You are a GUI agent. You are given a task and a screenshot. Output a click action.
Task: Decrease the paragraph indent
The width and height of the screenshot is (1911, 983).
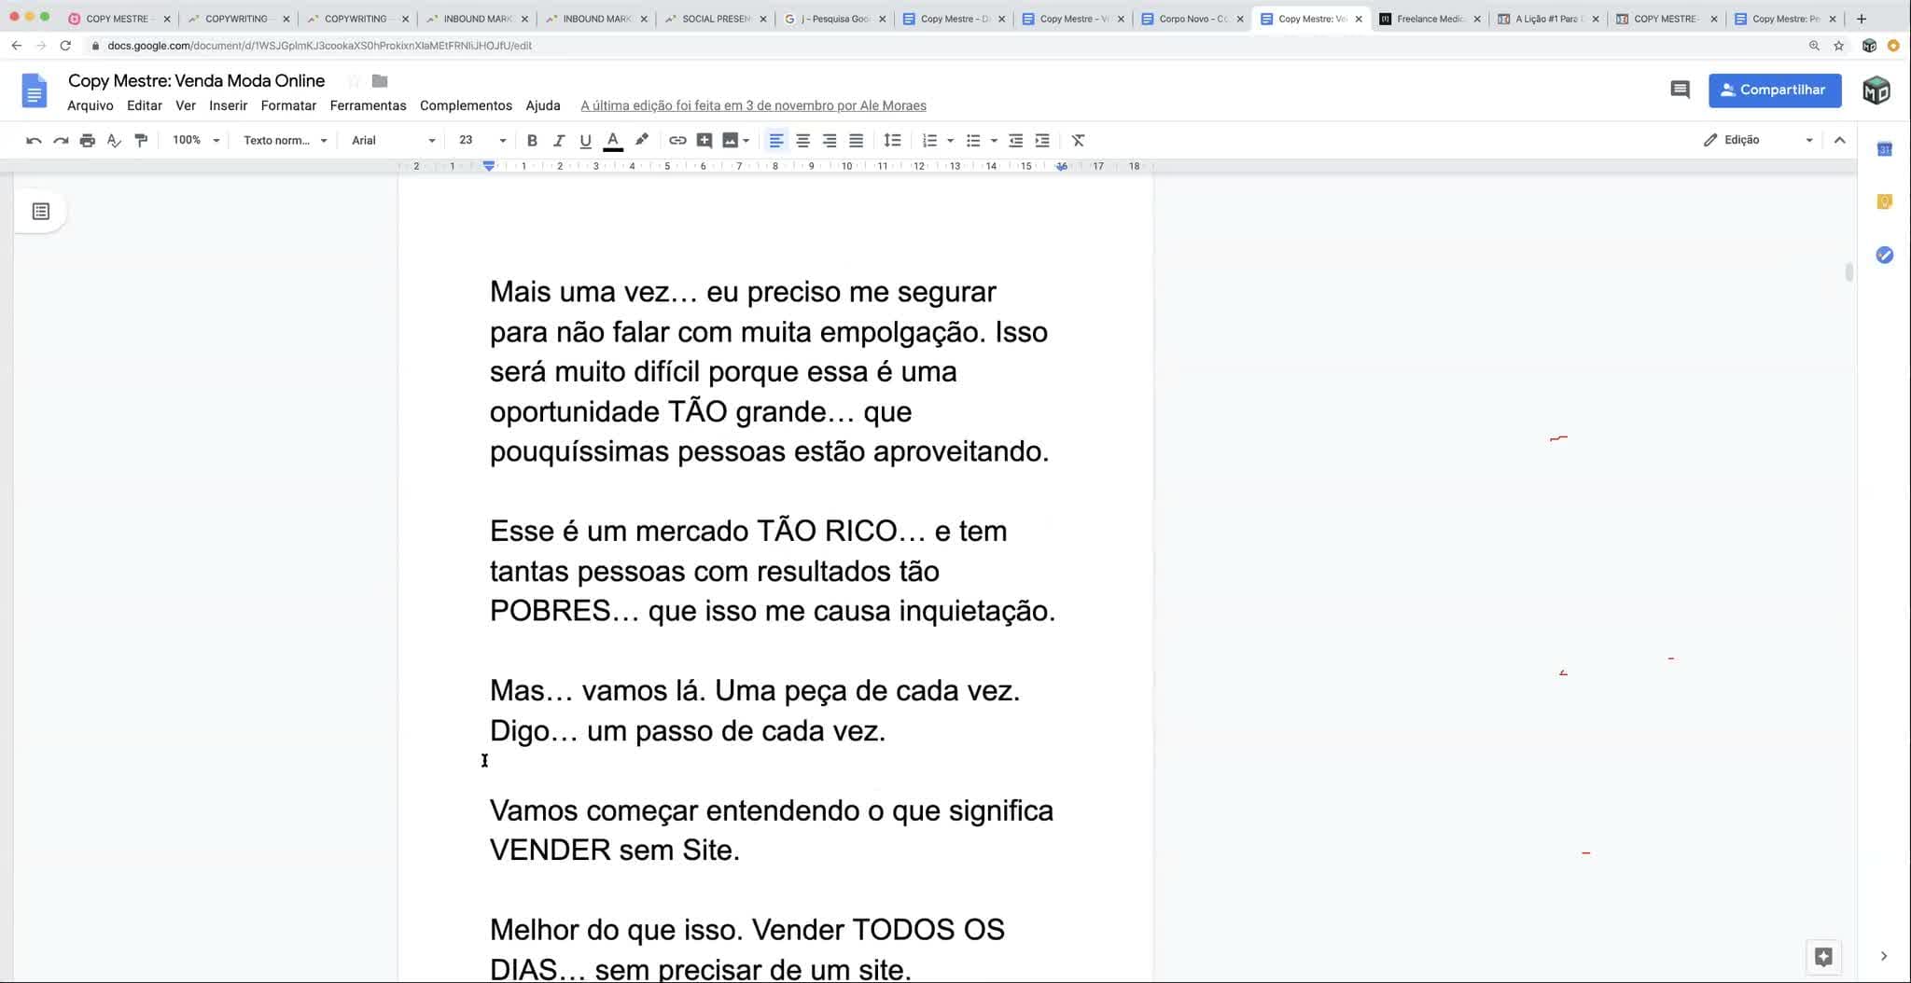click(1016, 140)
